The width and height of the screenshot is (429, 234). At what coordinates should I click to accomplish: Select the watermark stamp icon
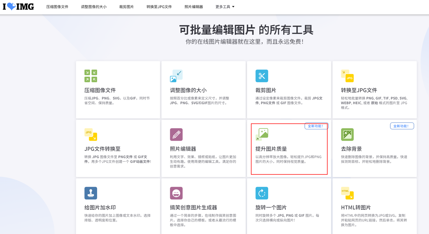[x=91, y=193]
